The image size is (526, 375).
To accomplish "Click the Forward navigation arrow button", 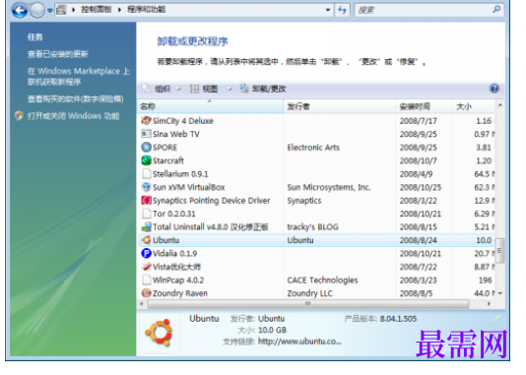I will [37, 11].
